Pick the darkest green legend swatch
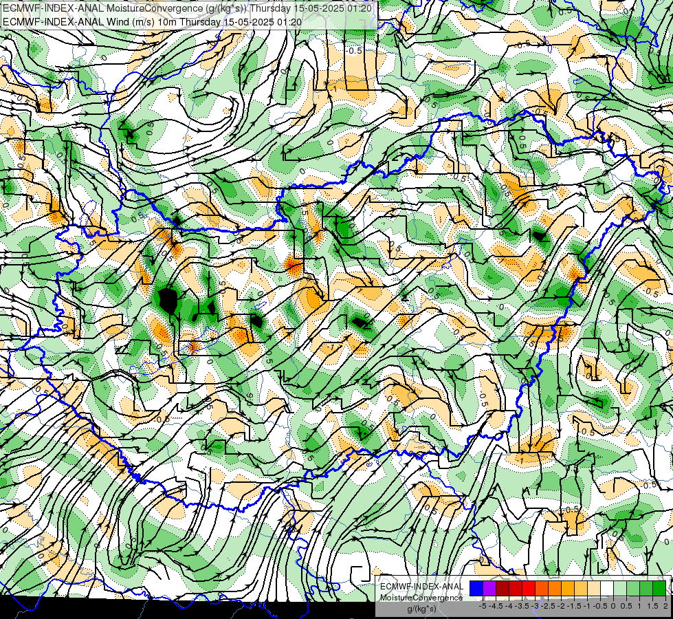 tap(659, 588)
